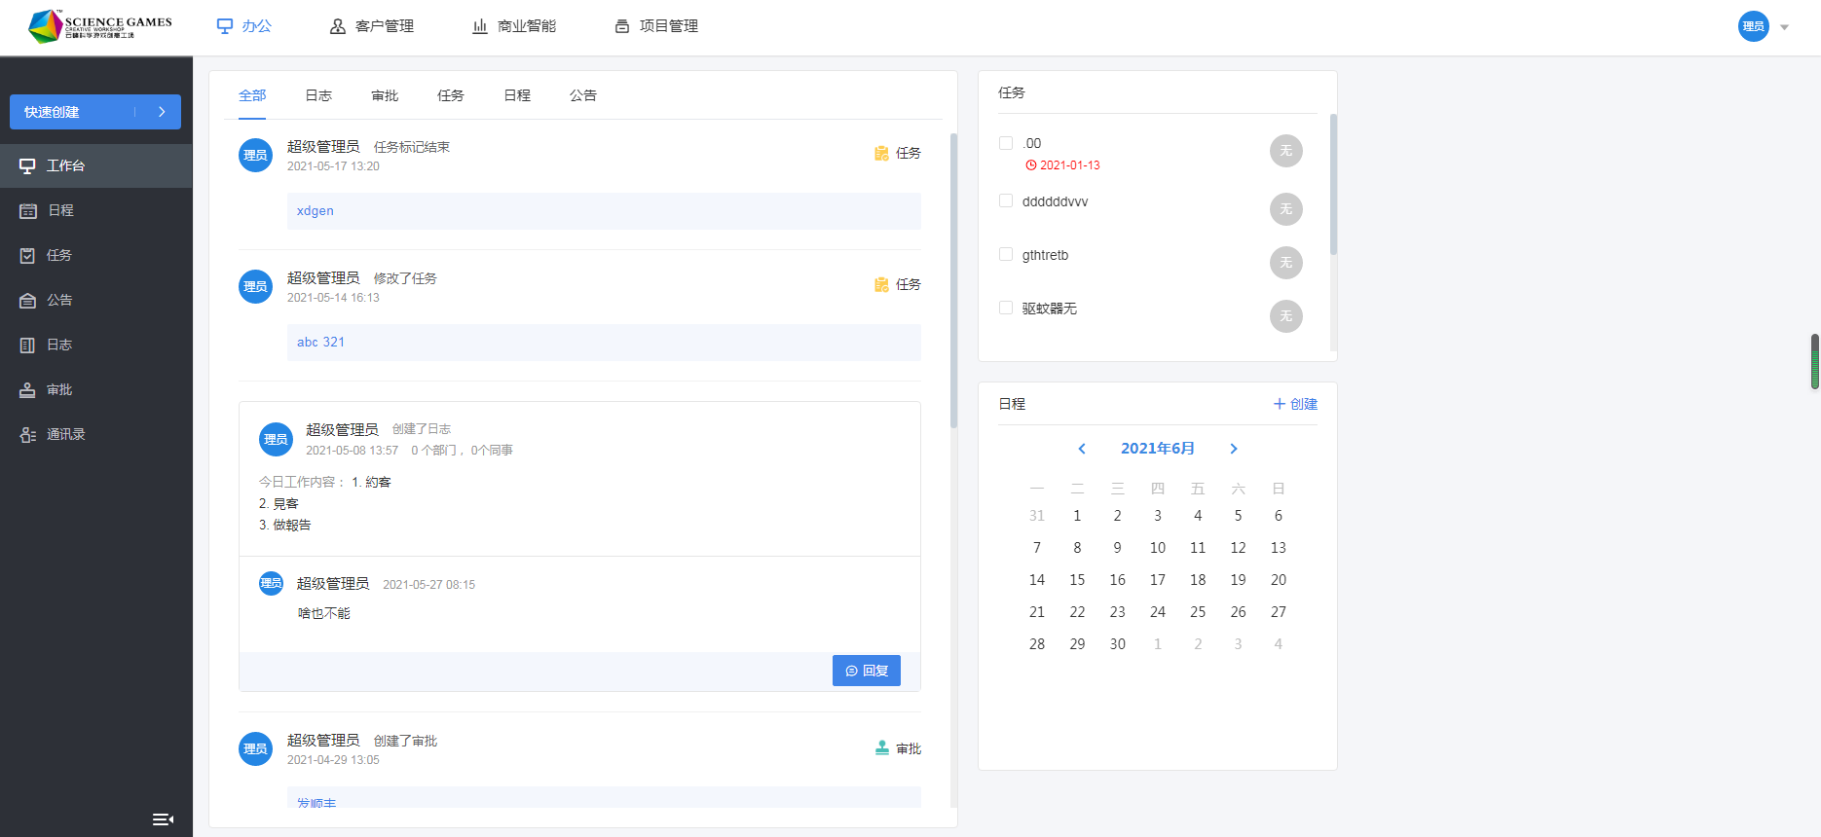Mark the 驱蚊器无 task as done

pos(1006,308)
